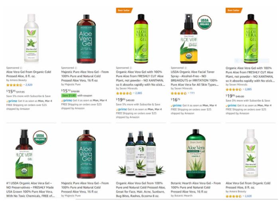Click the star rating with 111 reviews
The height and width of the screenshot is (201, 279).
click(x=179, y=93)
